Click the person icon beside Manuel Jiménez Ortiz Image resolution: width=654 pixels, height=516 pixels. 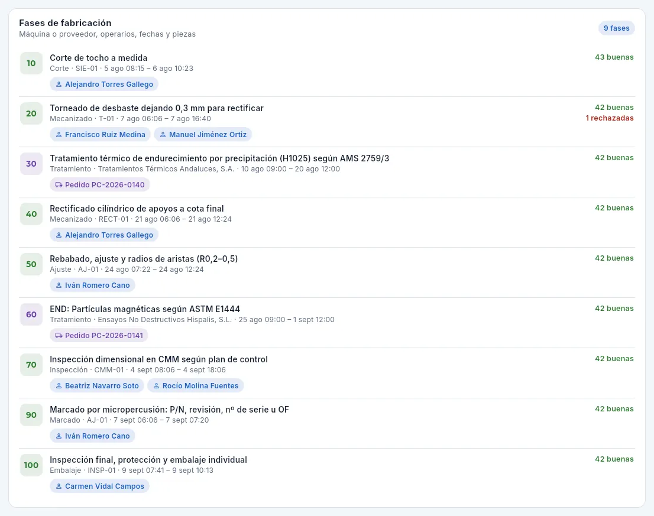(x=163, y=135)
